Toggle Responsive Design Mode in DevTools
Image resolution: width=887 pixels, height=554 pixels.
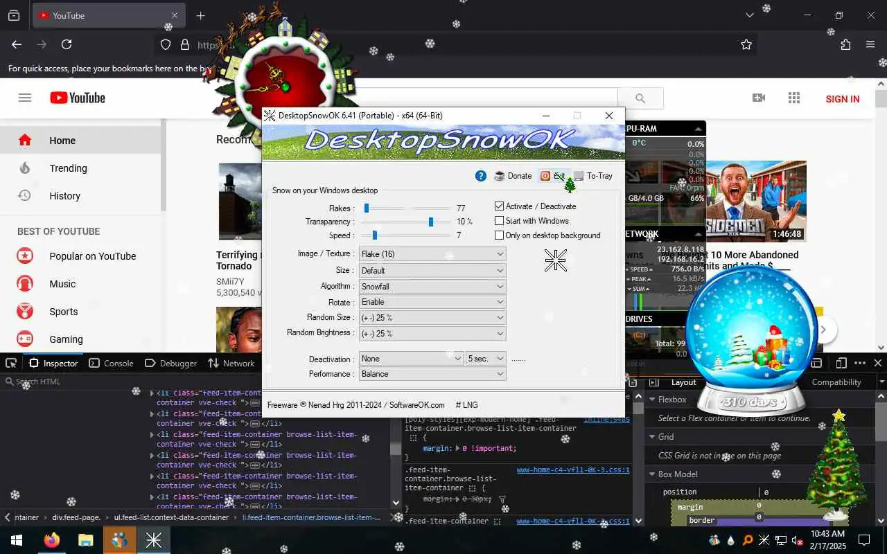(841, 363)
